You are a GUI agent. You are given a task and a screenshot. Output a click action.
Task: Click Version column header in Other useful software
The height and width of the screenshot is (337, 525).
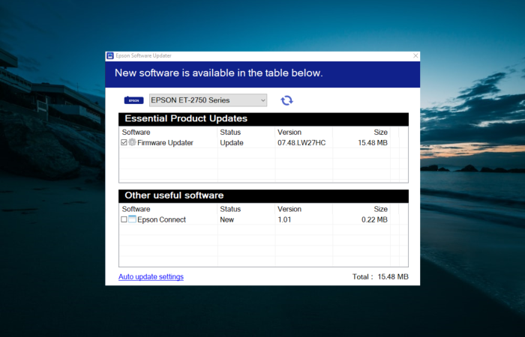(289, 209)
